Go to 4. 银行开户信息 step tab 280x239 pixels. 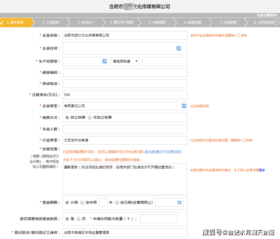(122, 22)
